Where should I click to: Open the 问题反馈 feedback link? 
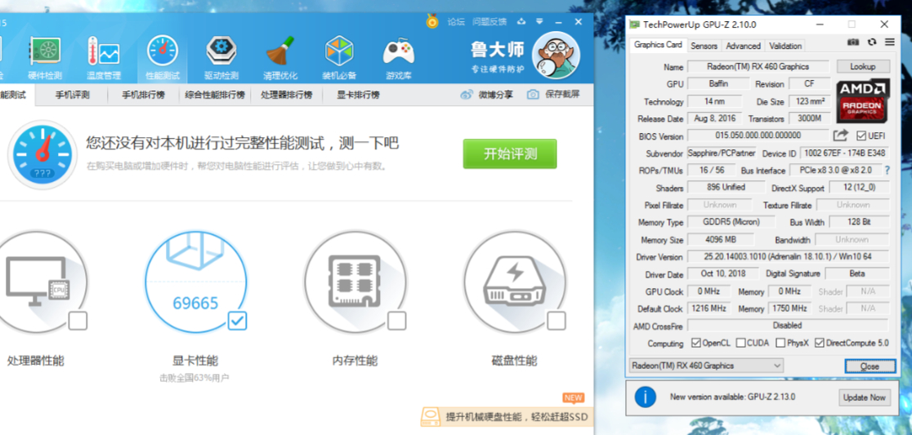tap(490, 22)
